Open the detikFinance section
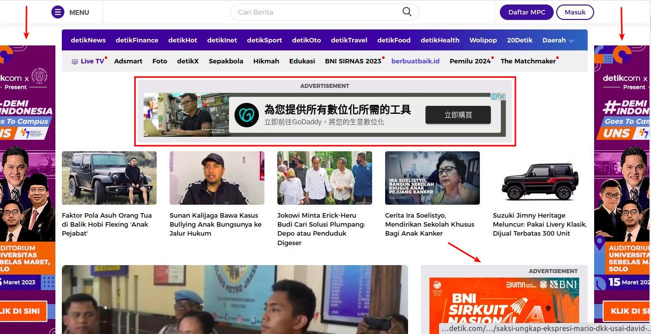Viewport: 651px width, 334px height. pos(137,40)
